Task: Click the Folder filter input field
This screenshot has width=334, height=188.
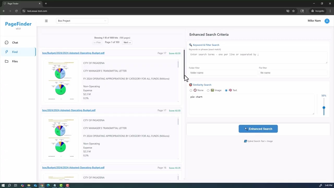Action: click(223, 73)
